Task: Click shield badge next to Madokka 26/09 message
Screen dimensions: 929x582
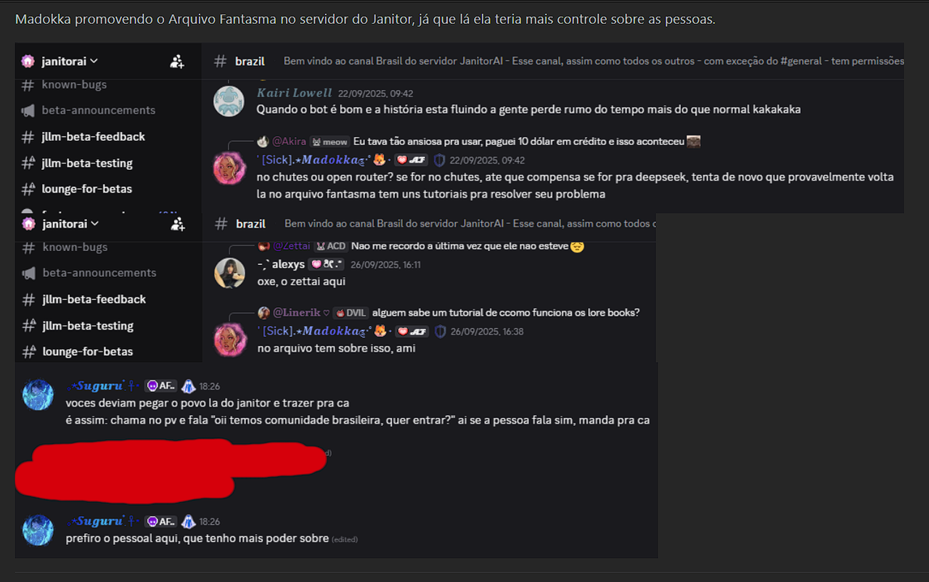Action: pos(440,331)
